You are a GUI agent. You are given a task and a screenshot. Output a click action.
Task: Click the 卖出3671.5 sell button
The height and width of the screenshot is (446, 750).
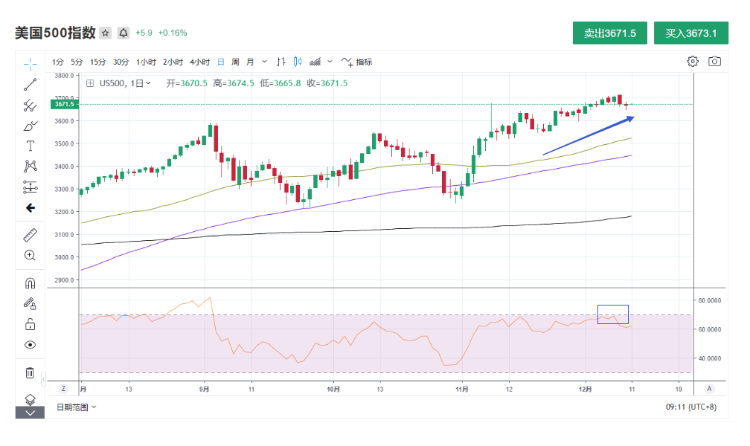coord(609,33)
